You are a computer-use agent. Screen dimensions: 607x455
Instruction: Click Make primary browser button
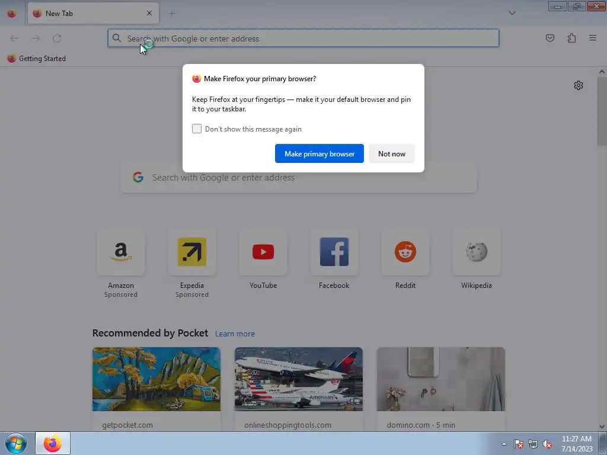coord(320,153)
